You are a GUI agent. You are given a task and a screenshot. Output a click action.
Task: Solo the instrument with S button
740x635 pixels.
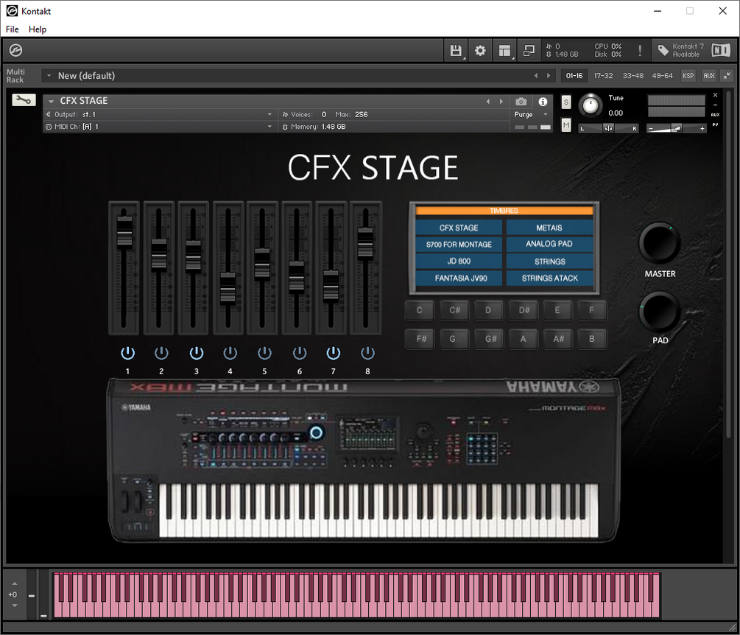[565, 102]
